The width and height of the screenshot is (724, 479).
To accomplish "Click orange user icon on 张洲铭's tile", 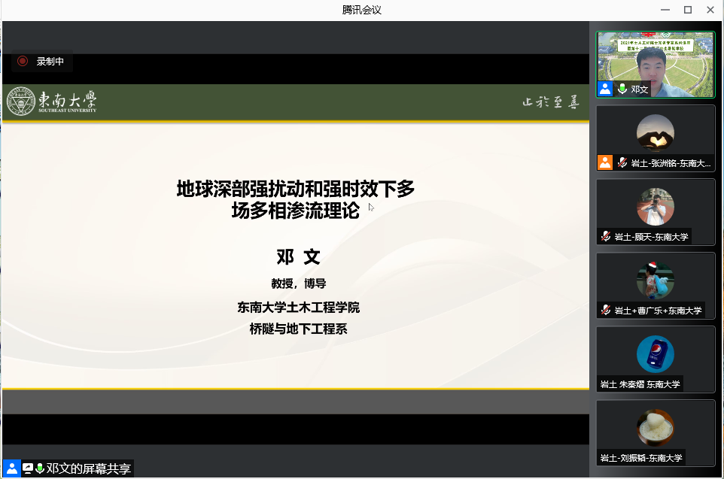I will point(605,162).
